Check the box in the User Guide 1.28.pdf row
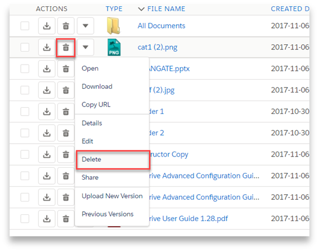This screenshot has height=252, width=319. click(25, 219)
